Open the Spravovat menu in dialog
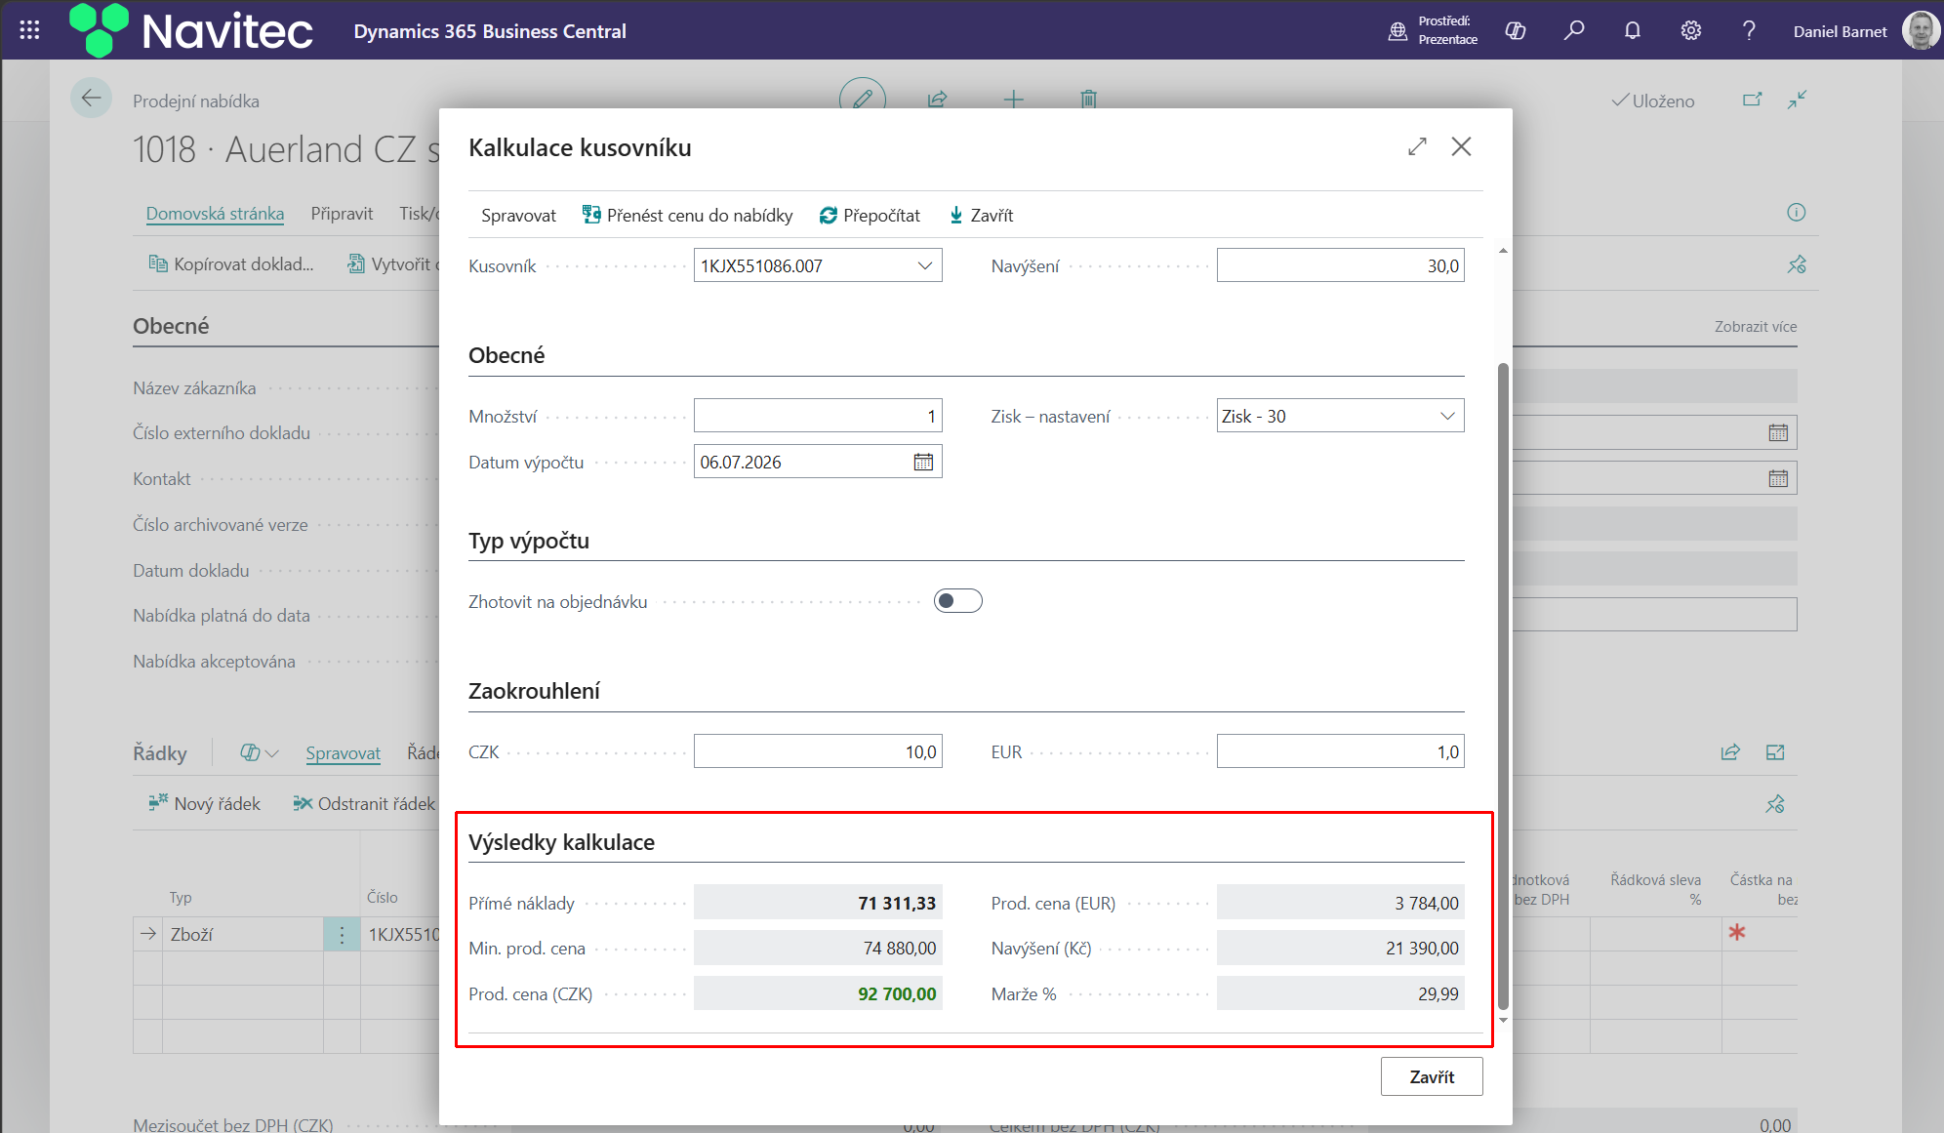Viewport: 1944px width, 1133px height. (518, 215)
